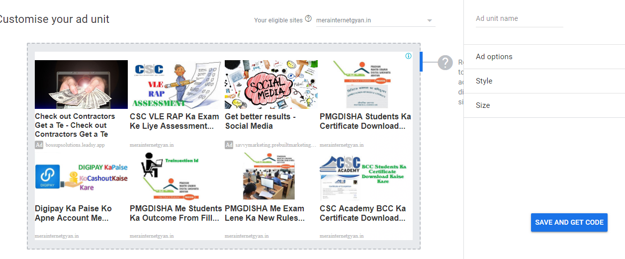The image size is (625, 259).
Task: Click the savvymarketing.prebuiltmarketing URL text
Action: 276,145
